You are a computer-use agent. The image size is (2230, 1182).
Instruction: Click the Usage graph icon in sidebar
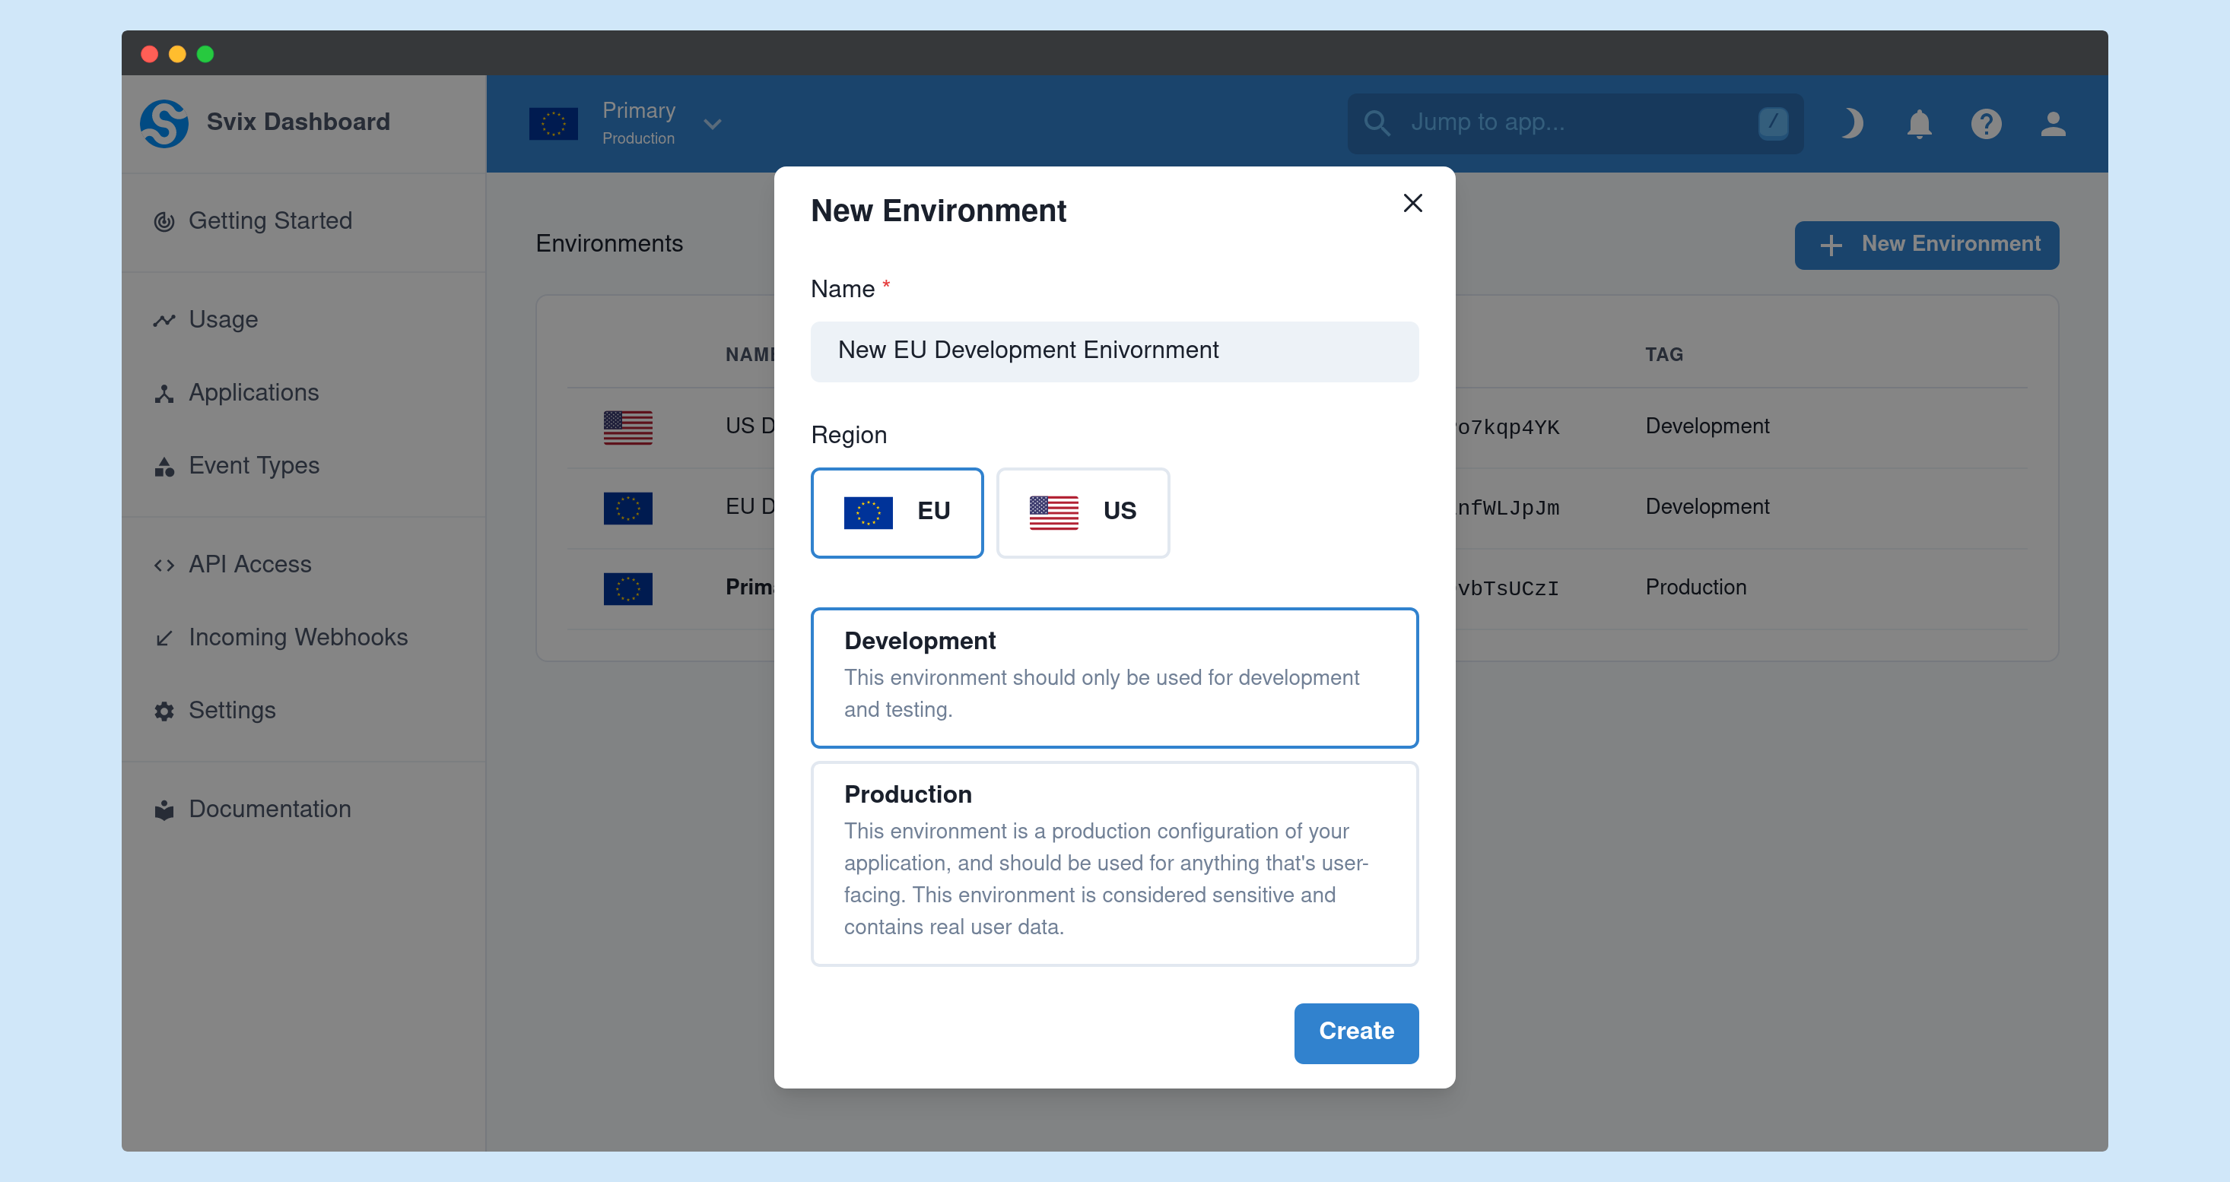click(x=165, y=320)
